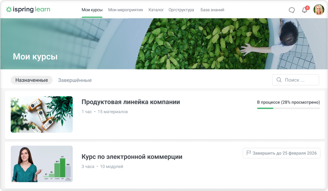This screenshot has width=328, height=191.
Task: Click the '15 материалов' text
Action: pyautogui.click(x=113, y=111)
